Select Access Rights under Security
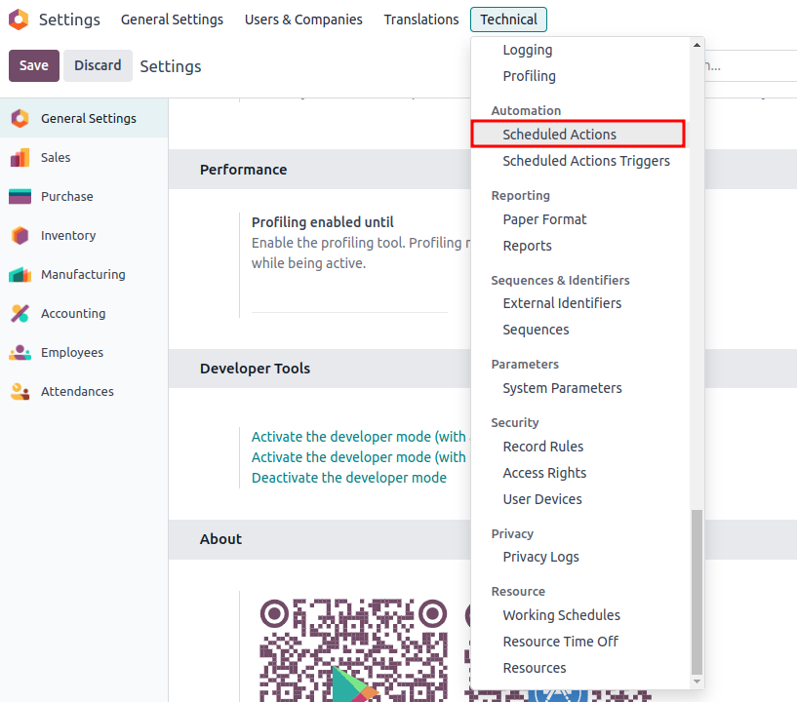The height and width of the screenshot is (702, 797). 544,473
